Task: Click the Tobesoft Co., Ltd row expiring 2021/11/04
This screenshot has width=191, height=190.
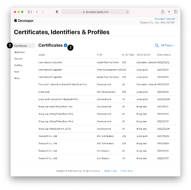Action: tap(108, 144)
